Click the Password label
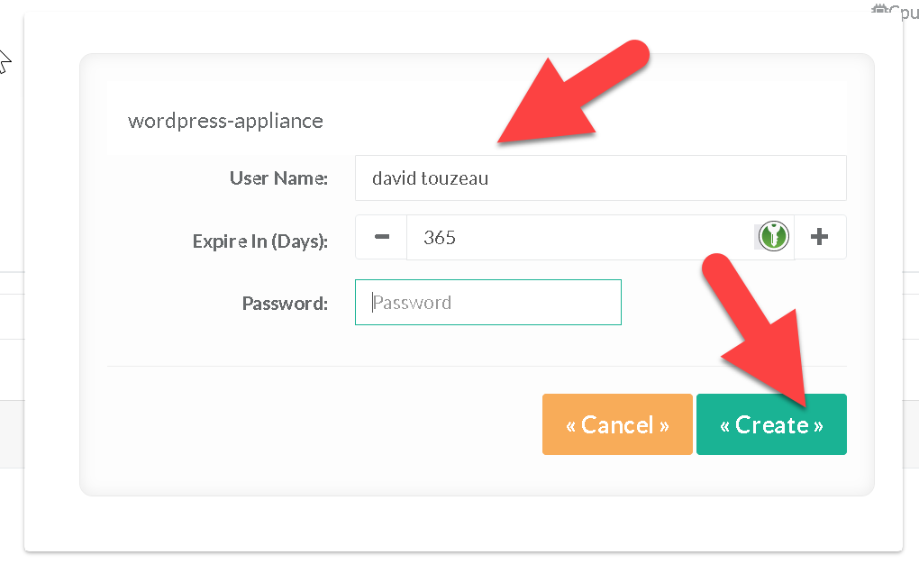919x564 pixels. [285, 304]
